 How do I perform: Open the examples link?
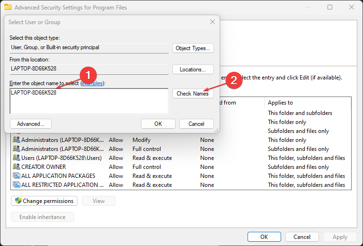(x=92, y=83)
